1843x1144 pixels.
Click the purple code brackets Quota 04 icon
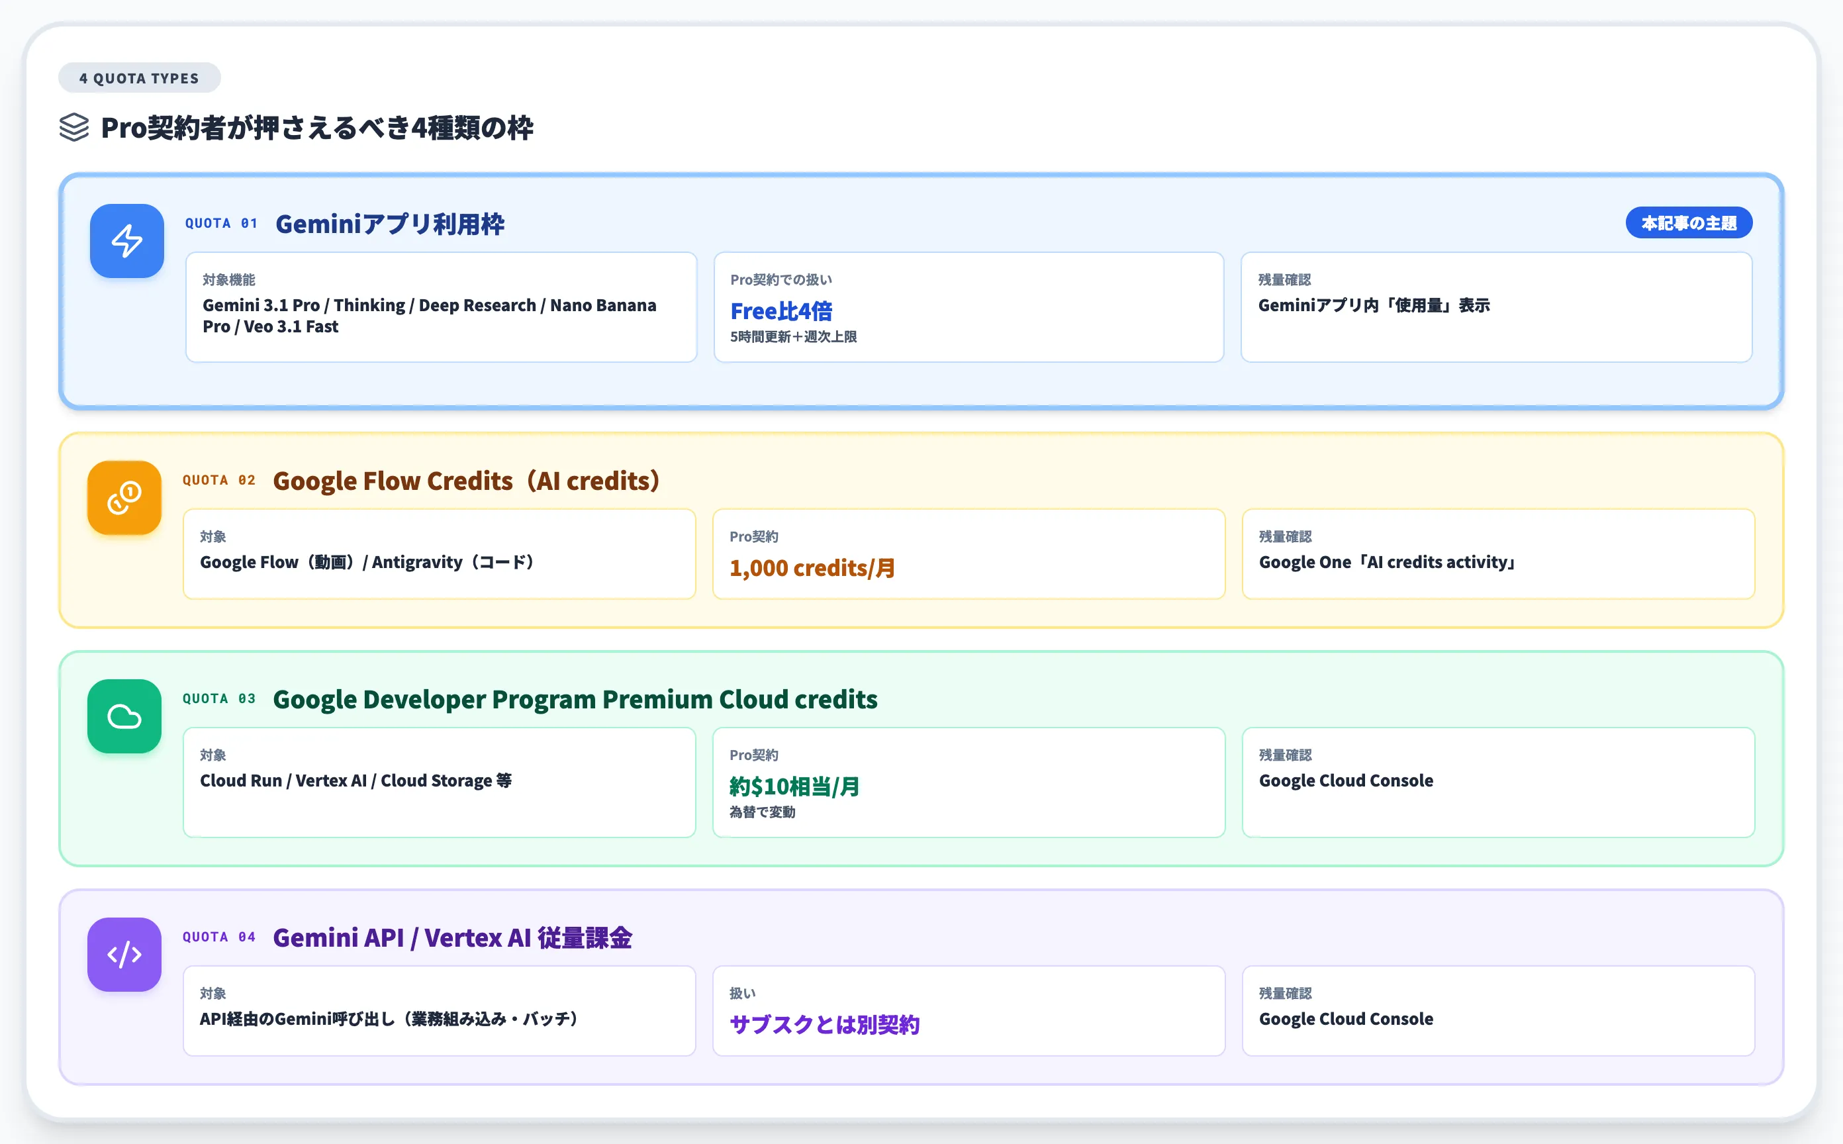tap(124, 954)
